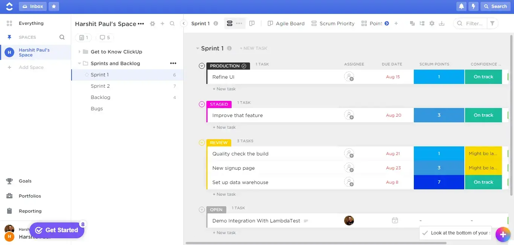Click the export download icon in the toolbar
The image size is (514, 245).
pos(441,23)
